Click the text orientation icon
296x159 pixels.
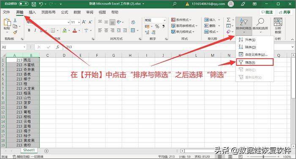[119, 22]
